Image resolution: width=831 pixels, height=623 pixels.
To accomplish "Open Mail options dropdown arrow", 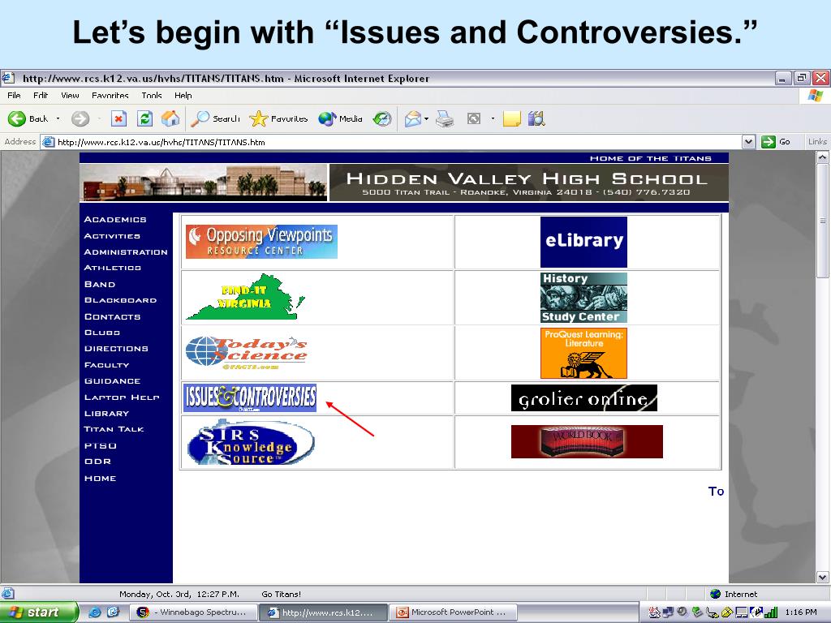I will pyautogui.click(x=426, y=118).
